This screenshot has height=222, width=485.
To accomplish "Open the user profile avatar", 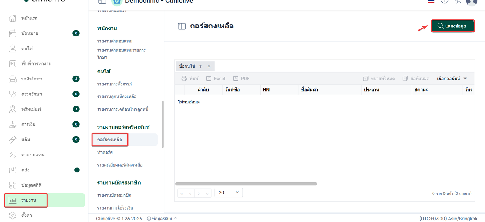I will (x=471, y=2).
